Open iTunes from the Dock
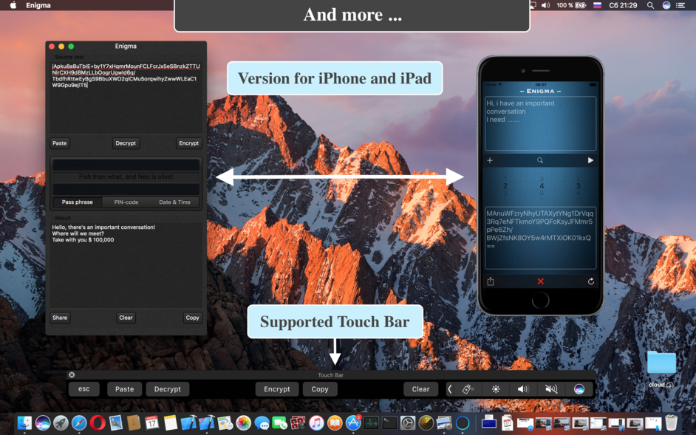This screenshot has height=435, width=696. tap(316, 423)
